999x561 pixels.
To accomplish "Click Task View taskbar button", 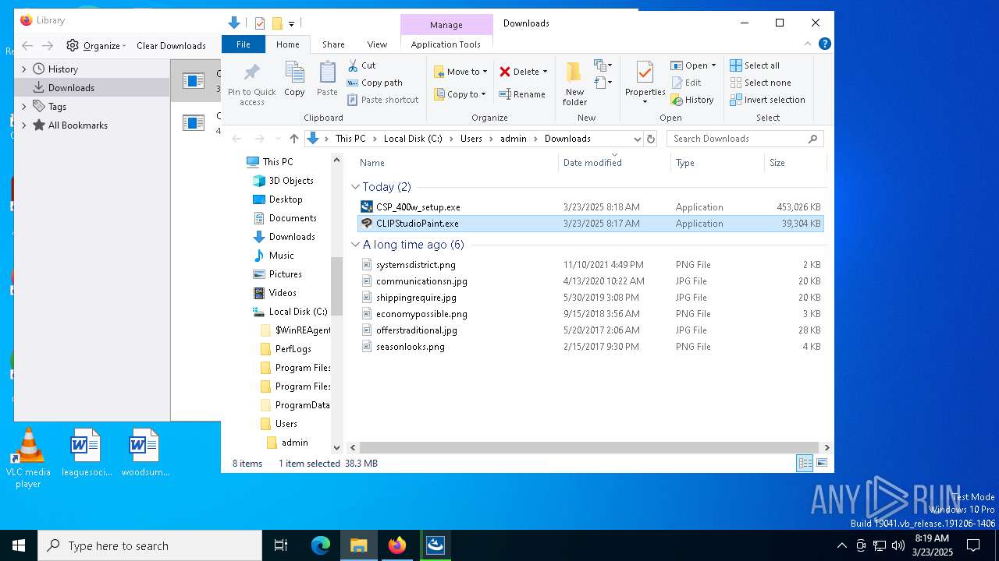I will (281, 545).
